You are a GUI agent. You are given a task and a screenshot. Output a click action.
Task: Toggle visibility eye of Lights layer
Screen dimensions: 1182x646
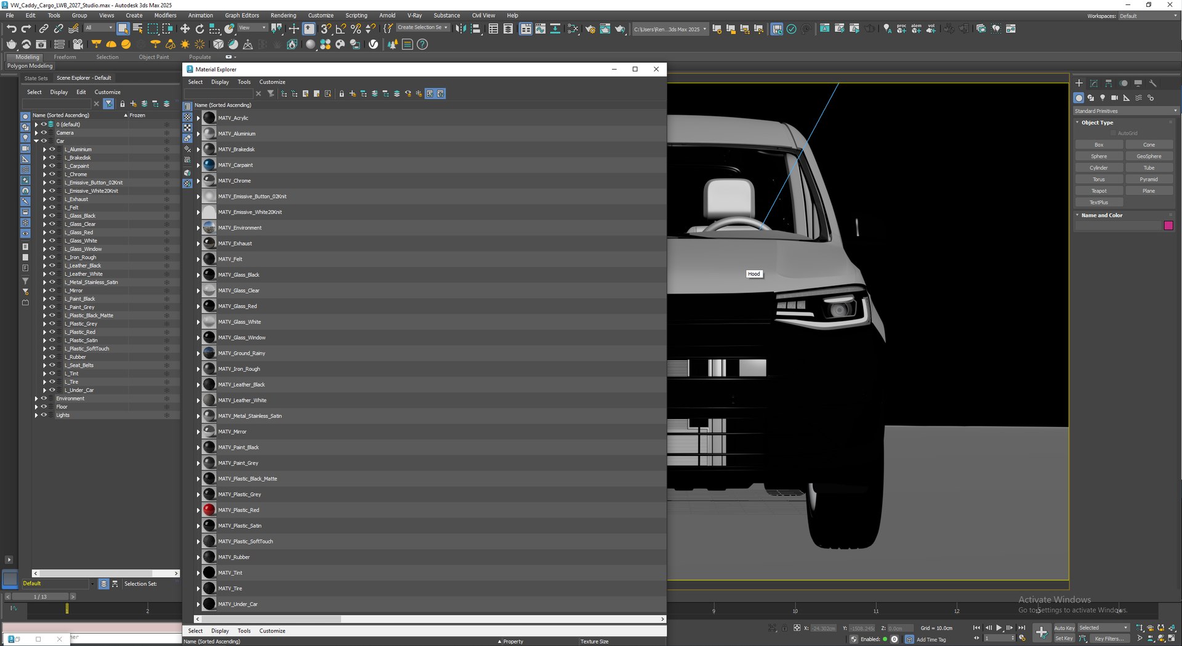coord(44,415)
